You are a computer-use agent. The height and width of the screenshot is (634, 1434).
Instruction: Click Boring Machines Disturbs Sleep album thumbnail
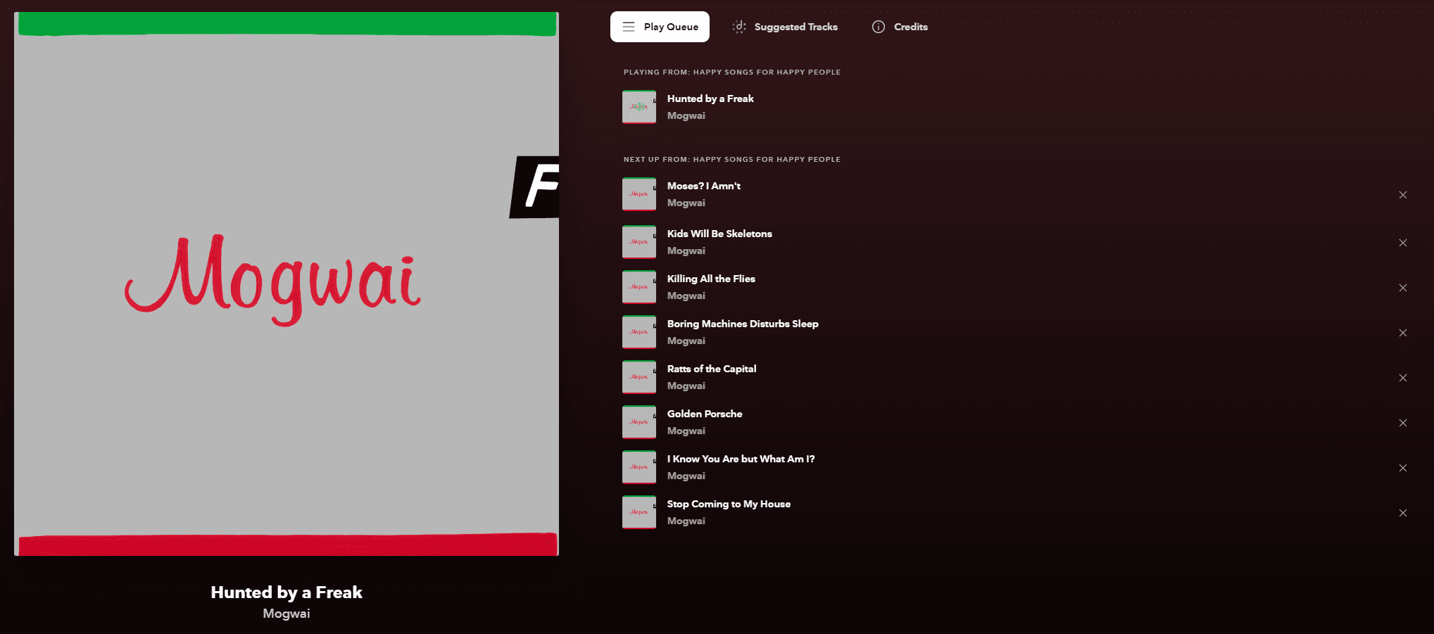pos(639,332)
